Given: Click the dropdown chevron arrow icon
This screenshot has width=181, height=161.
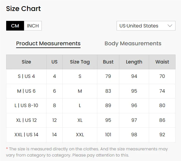Looking at the screenshot, I should pos(170,26).
